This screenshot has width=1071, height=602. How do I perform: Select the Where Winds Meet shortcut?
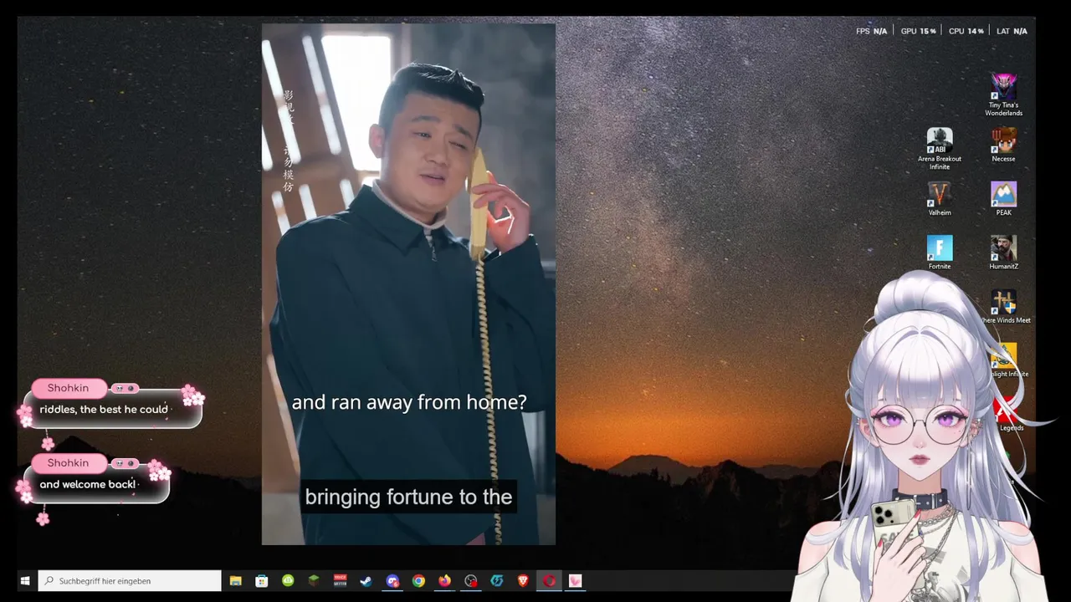click(x=1005, y=307)
